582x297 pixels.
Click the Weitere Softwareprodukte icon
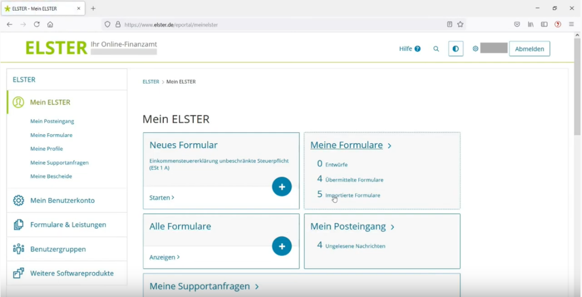18,273
